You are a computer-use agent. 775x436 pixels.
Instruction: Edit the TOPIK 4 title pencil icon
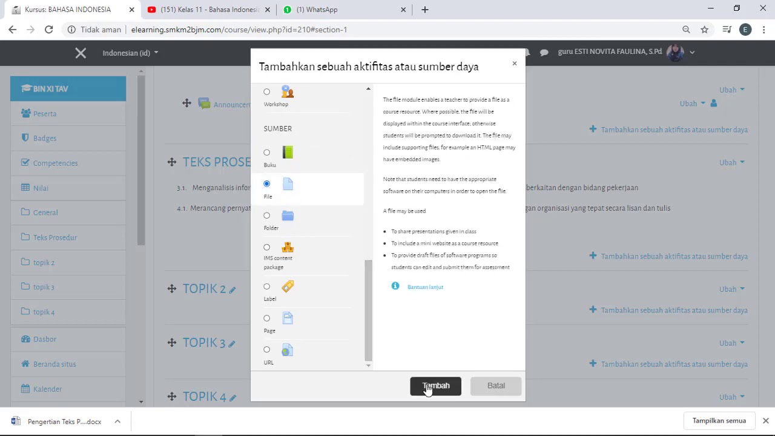click(x=232, y=398)
